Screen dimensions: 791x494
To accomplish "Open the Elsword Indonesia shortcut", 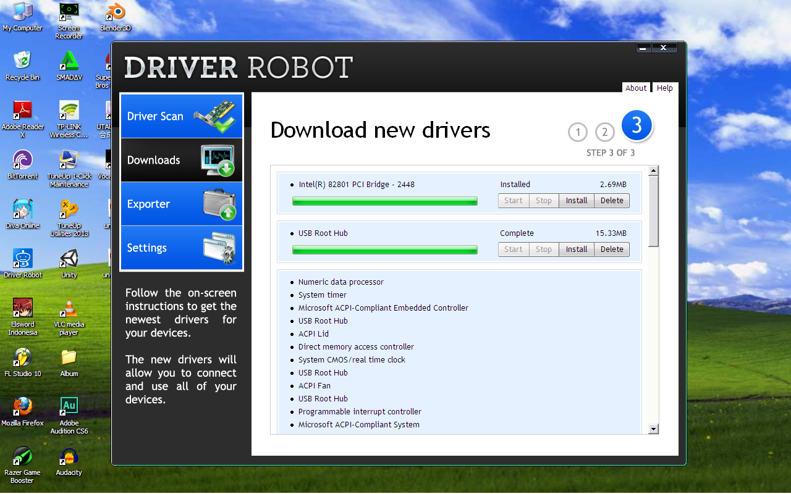I will point(22,316).
